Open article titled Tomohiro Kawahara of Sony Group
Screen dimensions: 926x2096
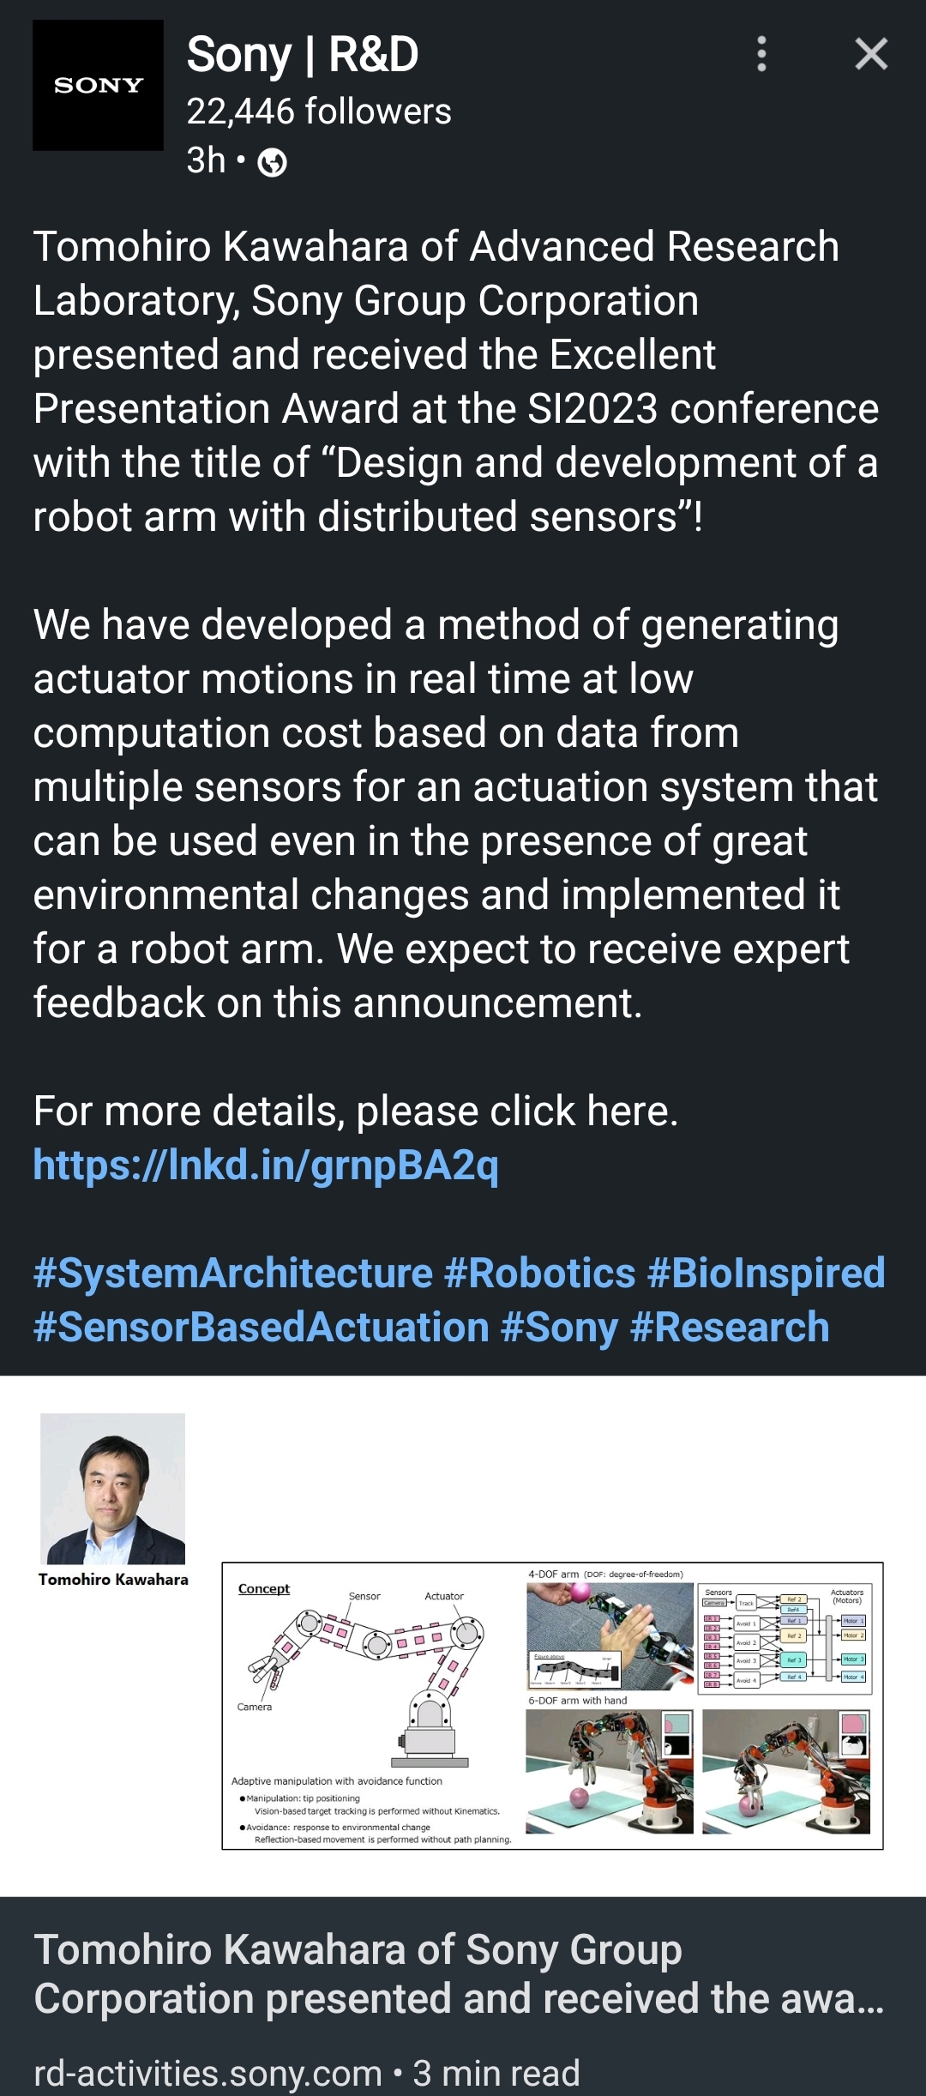point(459,1974)
